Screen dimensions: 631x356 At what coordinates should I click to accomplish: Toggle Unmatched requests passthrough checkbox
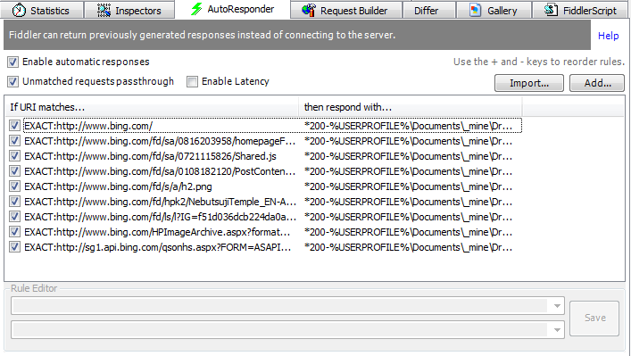[12, 82]
